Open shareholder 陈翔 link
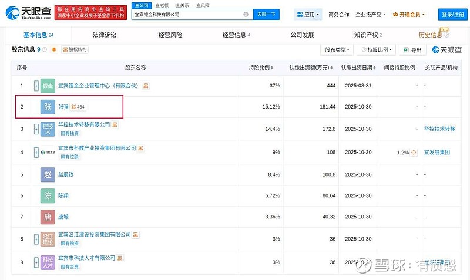470x280 pixels. (63, 196)
